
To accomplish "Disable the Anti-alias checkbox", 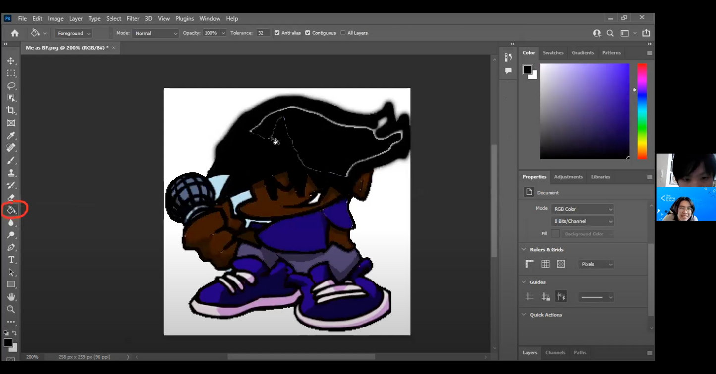I will pyautogui.click(x=277, y=33).
